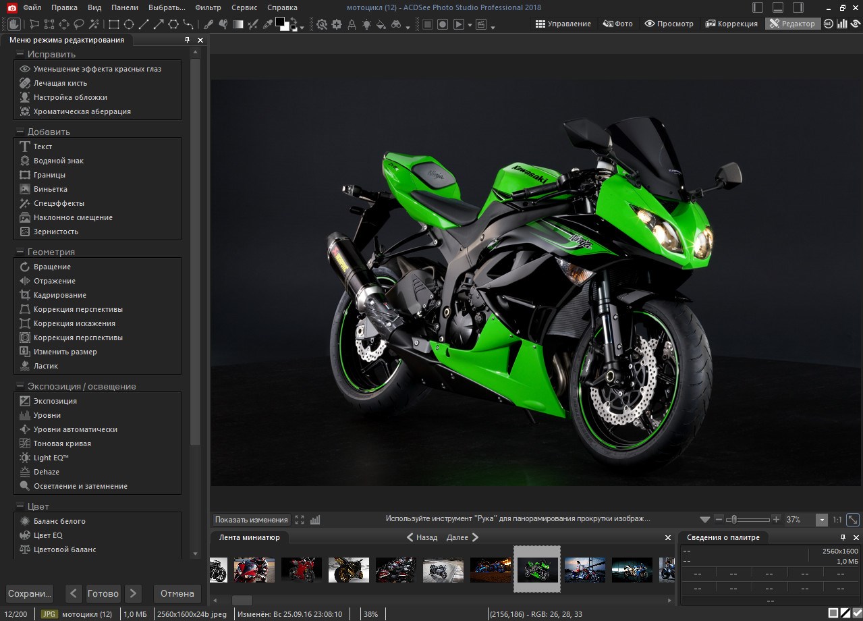Switch to the Коррекция mode tab

point(731,24)
